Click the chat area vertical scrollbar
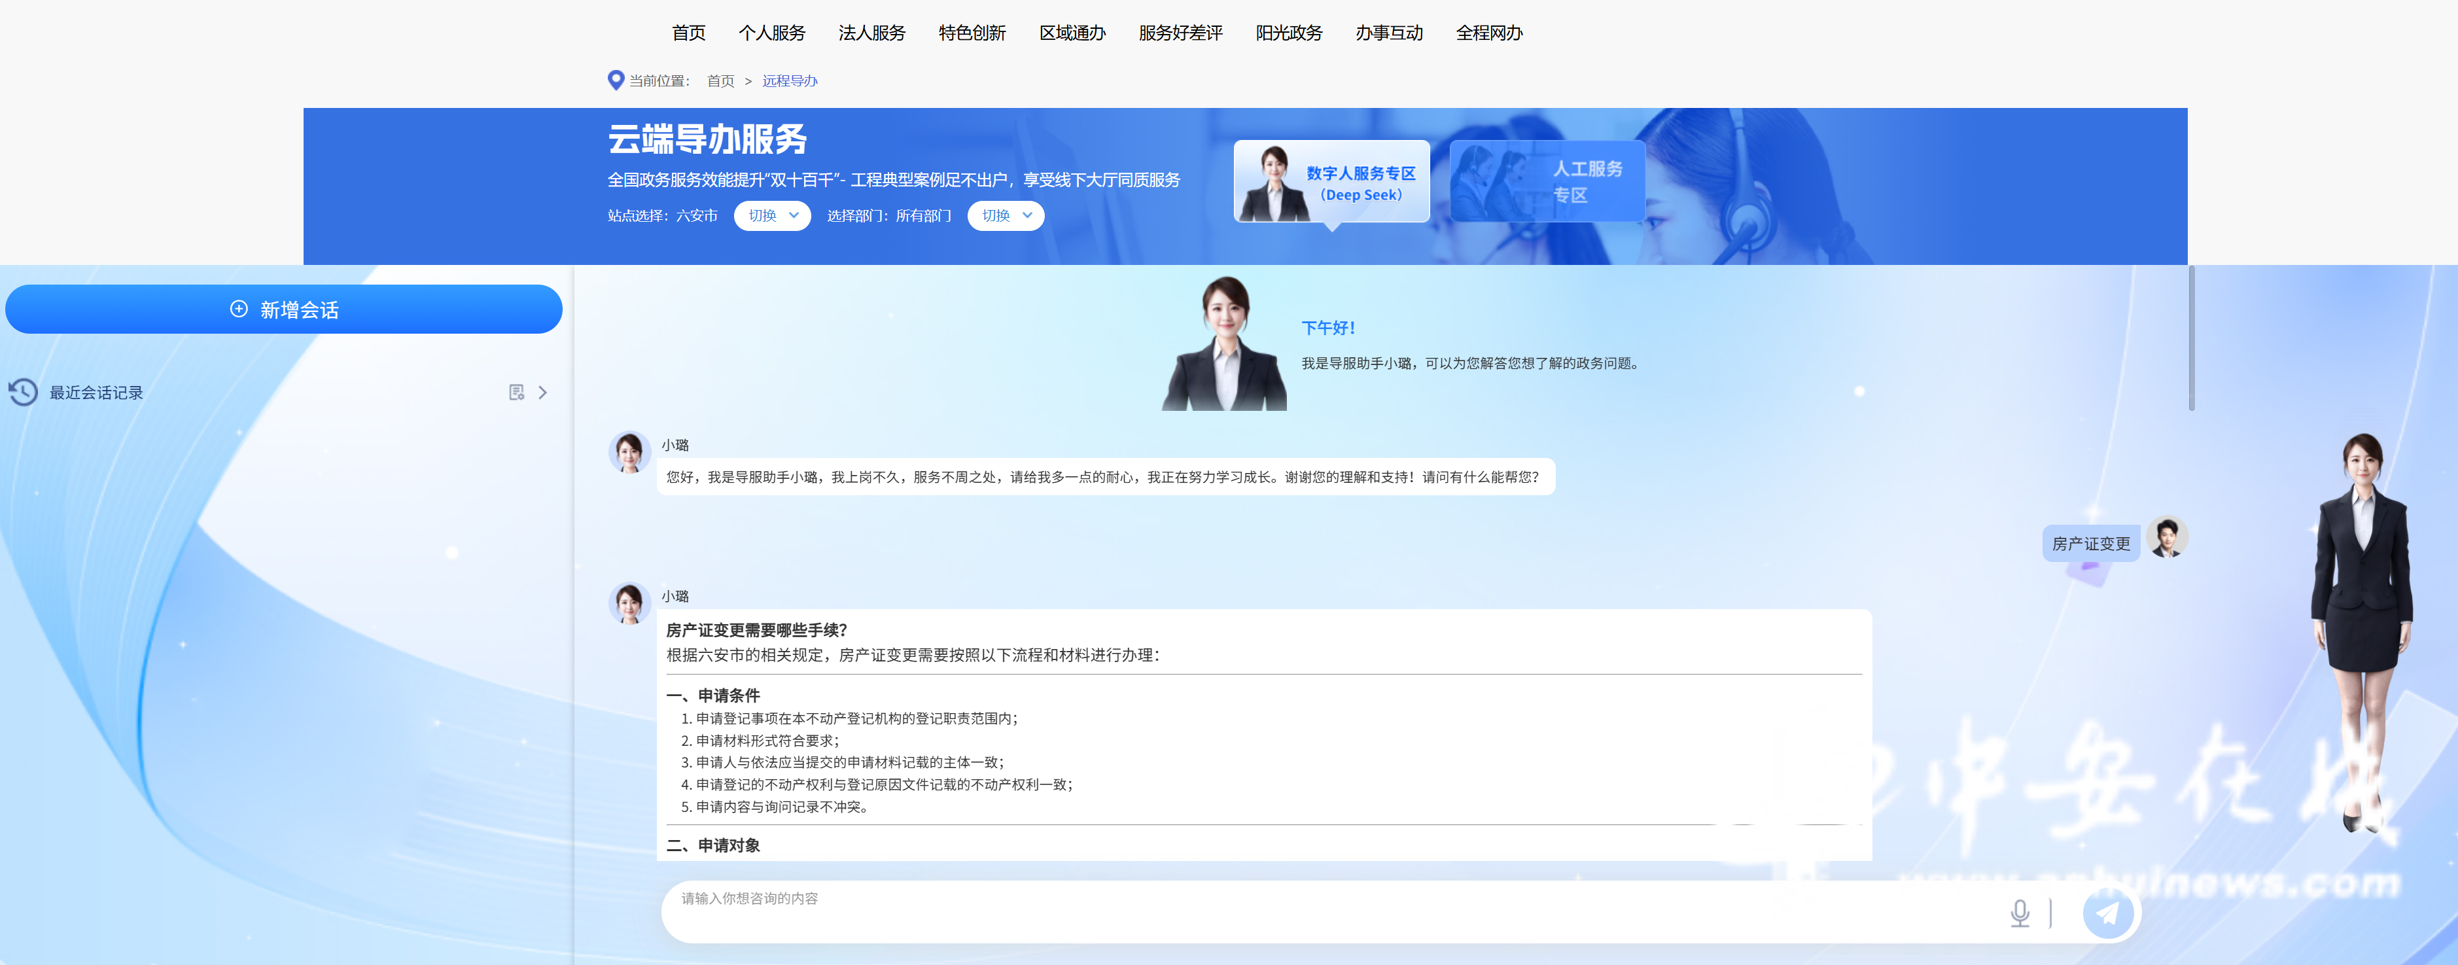Image resolution: width=2458 pixels, height=965 pixels. tap(2191, 339)
